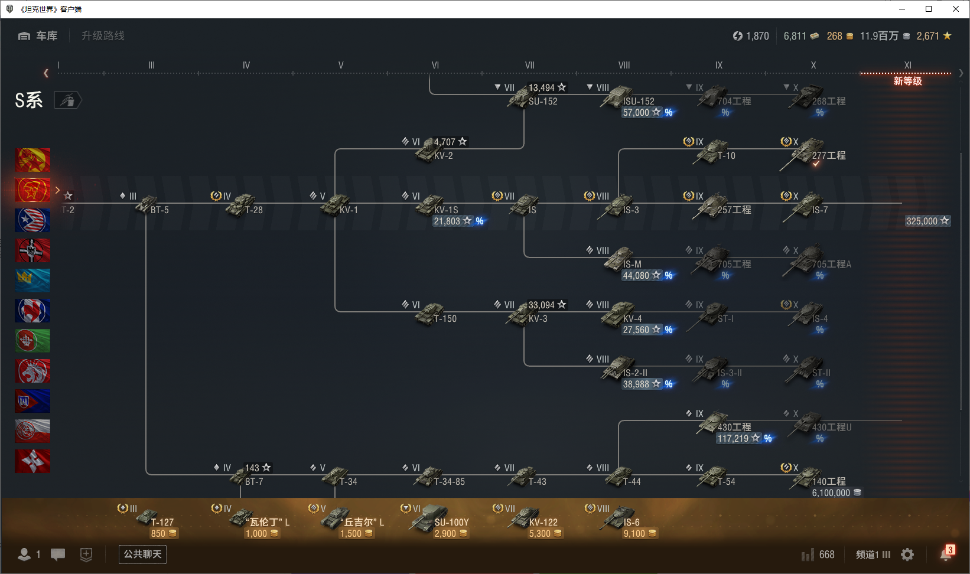Select the German nation flag
Screen dimensions: 970x574
tap(32, 250)
